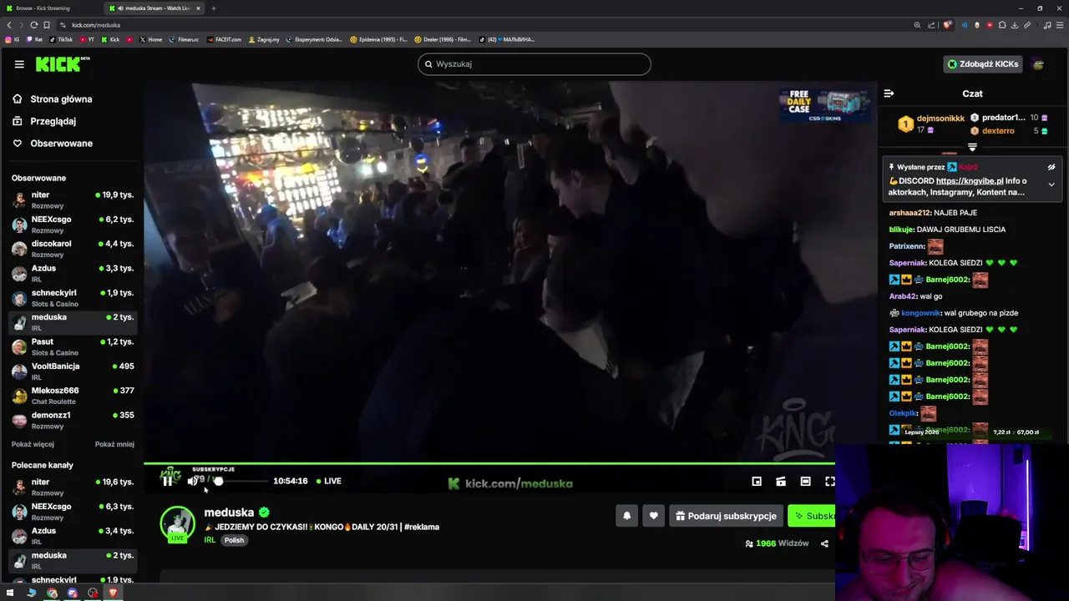Click the KICK logo
Viewport: 1069px width, 601px height.
(x=62, y=63)
